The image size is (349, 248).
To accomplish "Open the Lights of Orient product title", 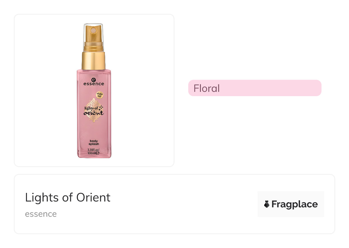I will pyautogui.click(x=68, y=197).
